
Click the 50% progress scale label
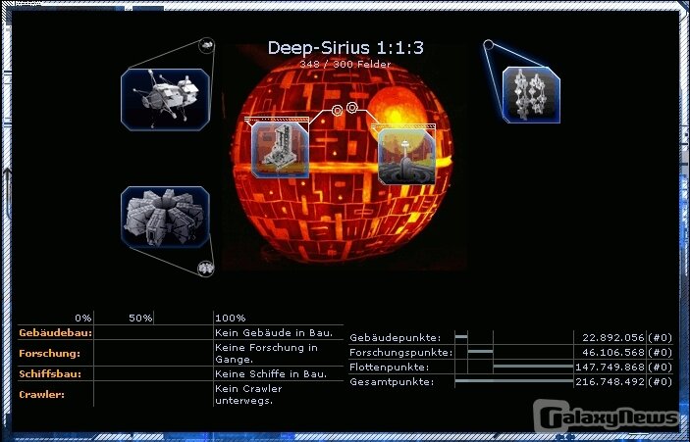coord(140,319)
